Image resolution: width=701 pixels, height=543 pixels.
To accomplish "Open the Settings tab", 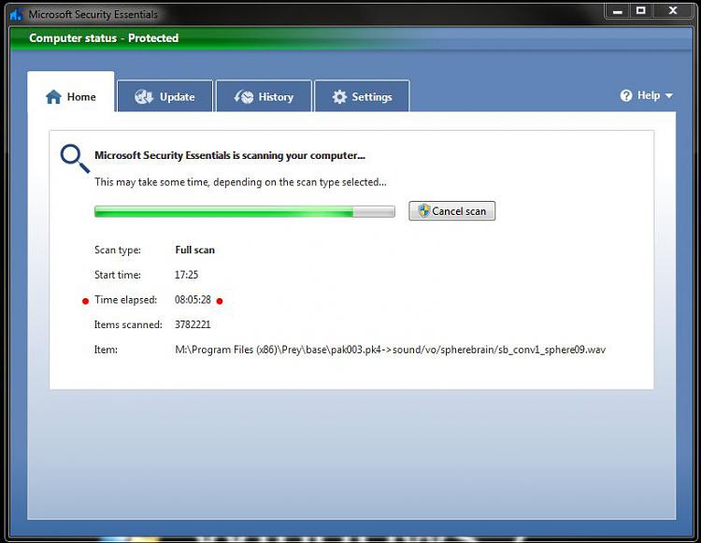I will (362, 95).
